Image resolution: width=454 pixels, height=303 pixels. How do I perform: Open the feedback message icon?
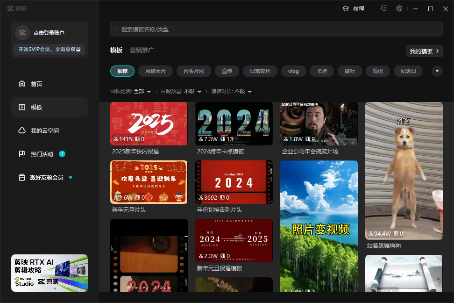(x=384, y=9)
